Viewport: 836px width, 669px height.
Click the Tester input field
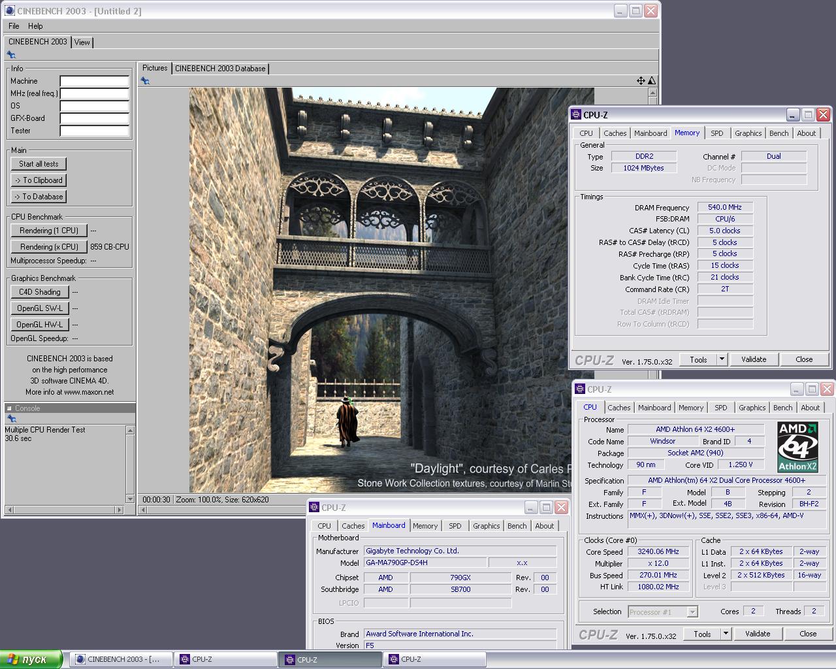95,131
